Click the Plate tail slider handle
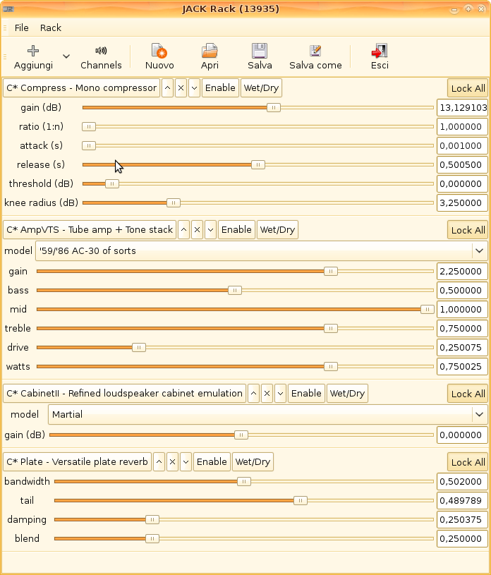The image size is (491, 575). click(x=301, y=500)
